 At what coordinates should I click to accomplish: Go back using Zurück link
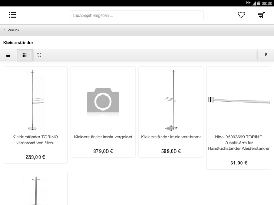click(x=13, y=30)
